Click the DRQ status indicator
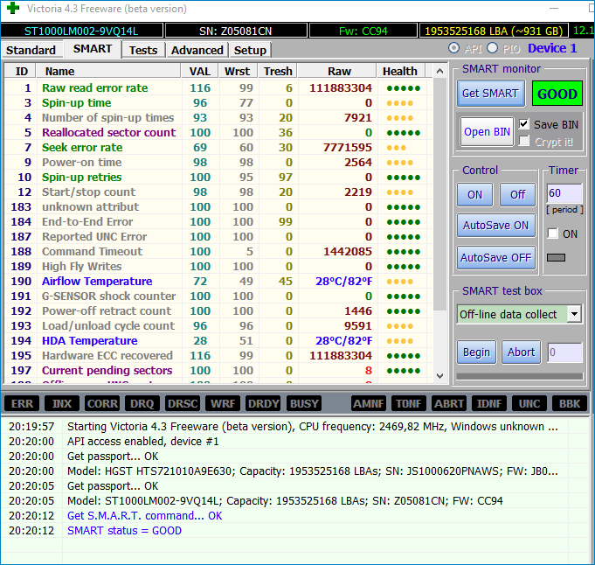 142,403
